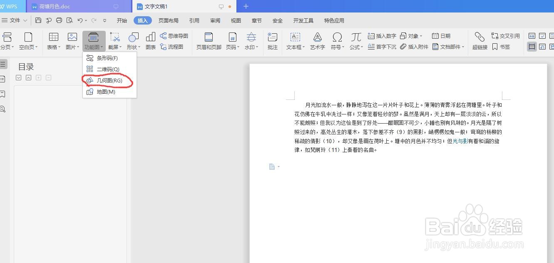
Task: Select 几何图(RG) geometry menu item
Action: (x=110, y=80)
